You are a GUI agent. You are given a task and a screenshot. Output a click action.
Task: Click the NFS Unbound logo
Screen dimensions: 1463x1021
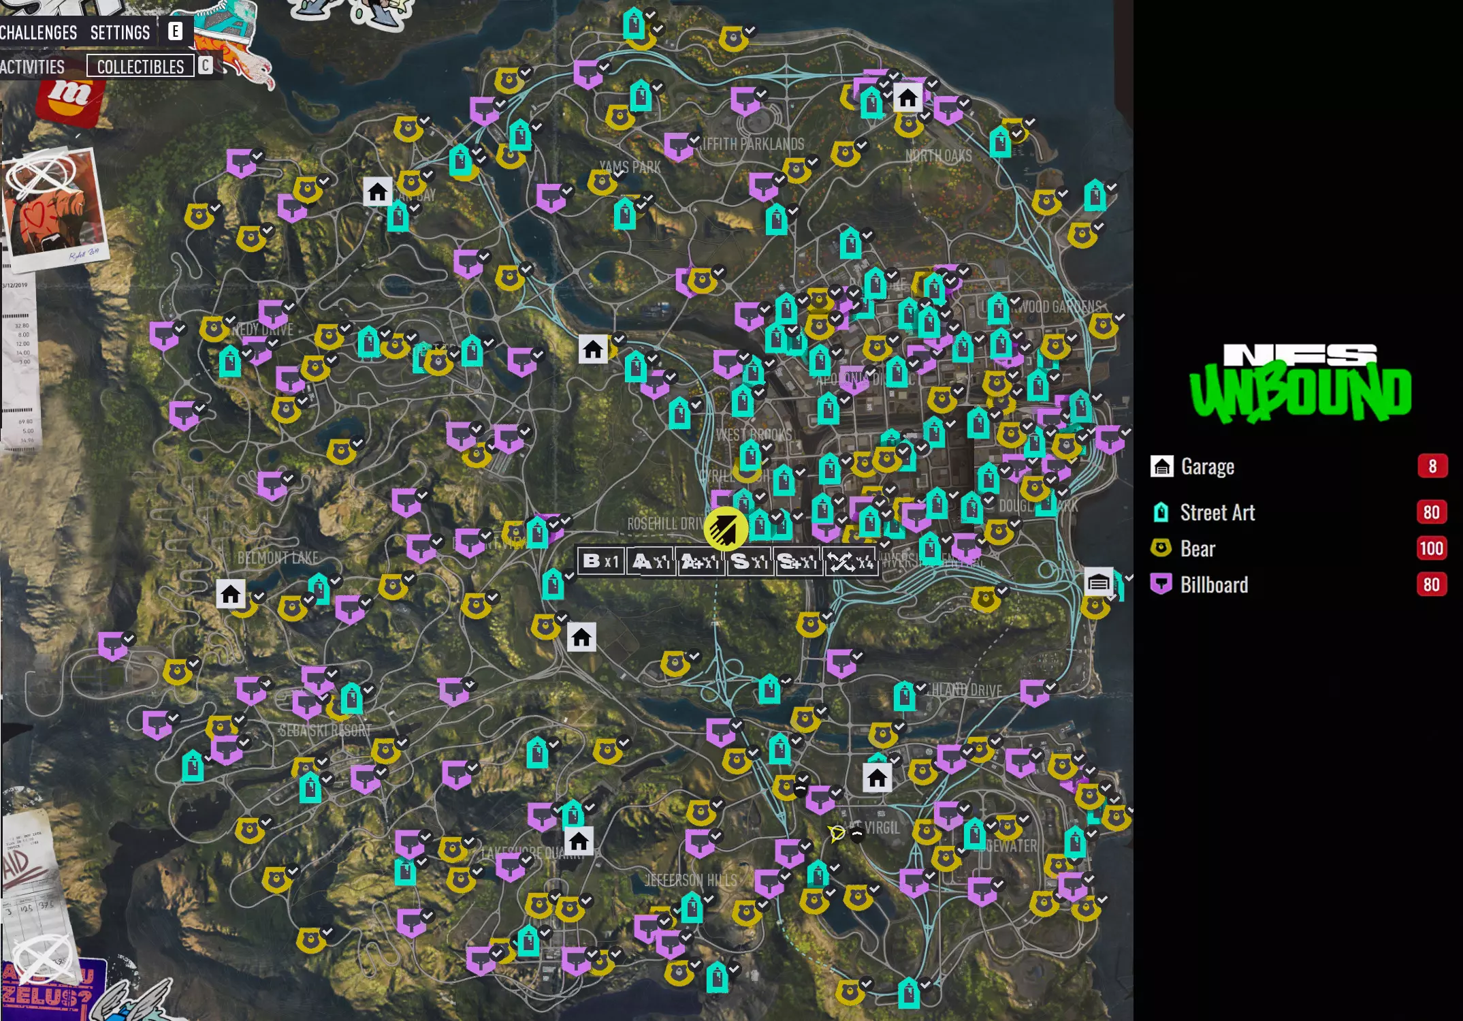(1300, 383)
